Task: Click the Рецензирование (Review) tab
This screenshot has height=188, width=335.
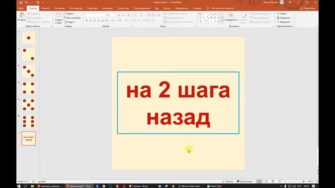Action: click(x=142, y=8)
